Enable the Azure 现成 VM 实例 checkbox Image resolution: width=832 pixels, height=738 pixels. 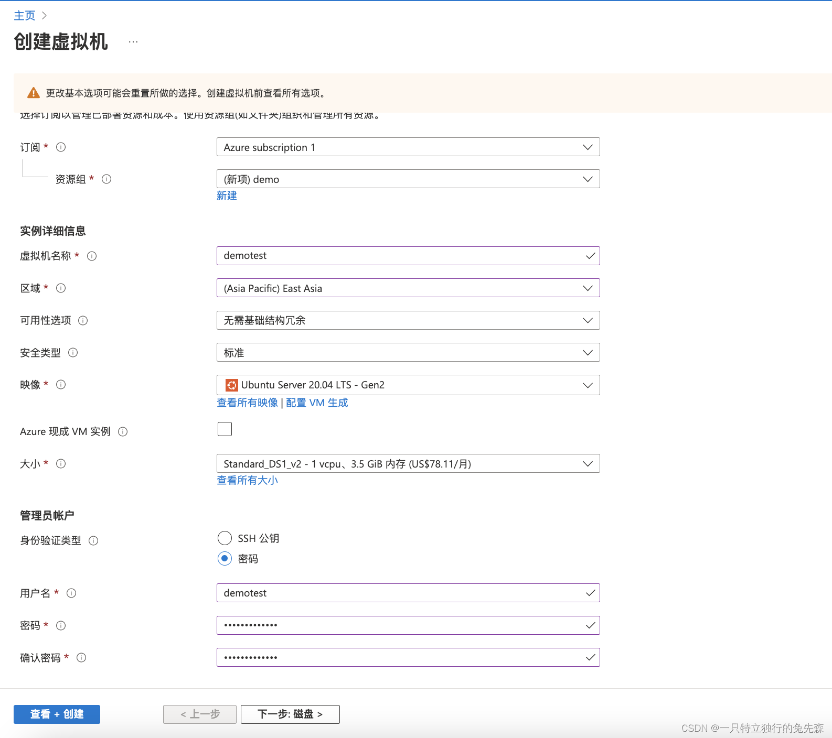click(225, 429)
